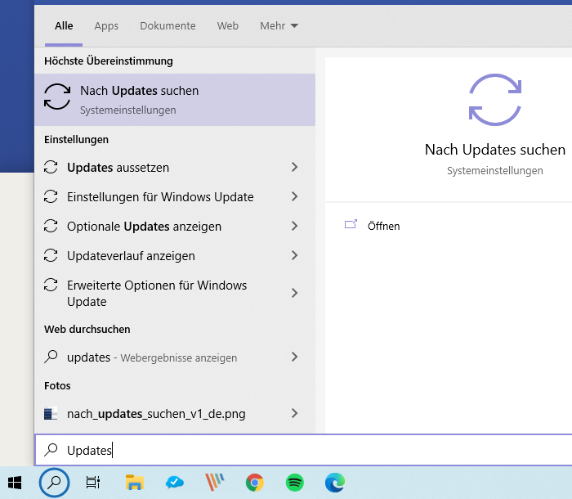The width and height of the screenshot is (572, 499).
Task: Click the sync icon beside Erweiterte Optionen für Windows Update
Action: (x=51, y=285)
